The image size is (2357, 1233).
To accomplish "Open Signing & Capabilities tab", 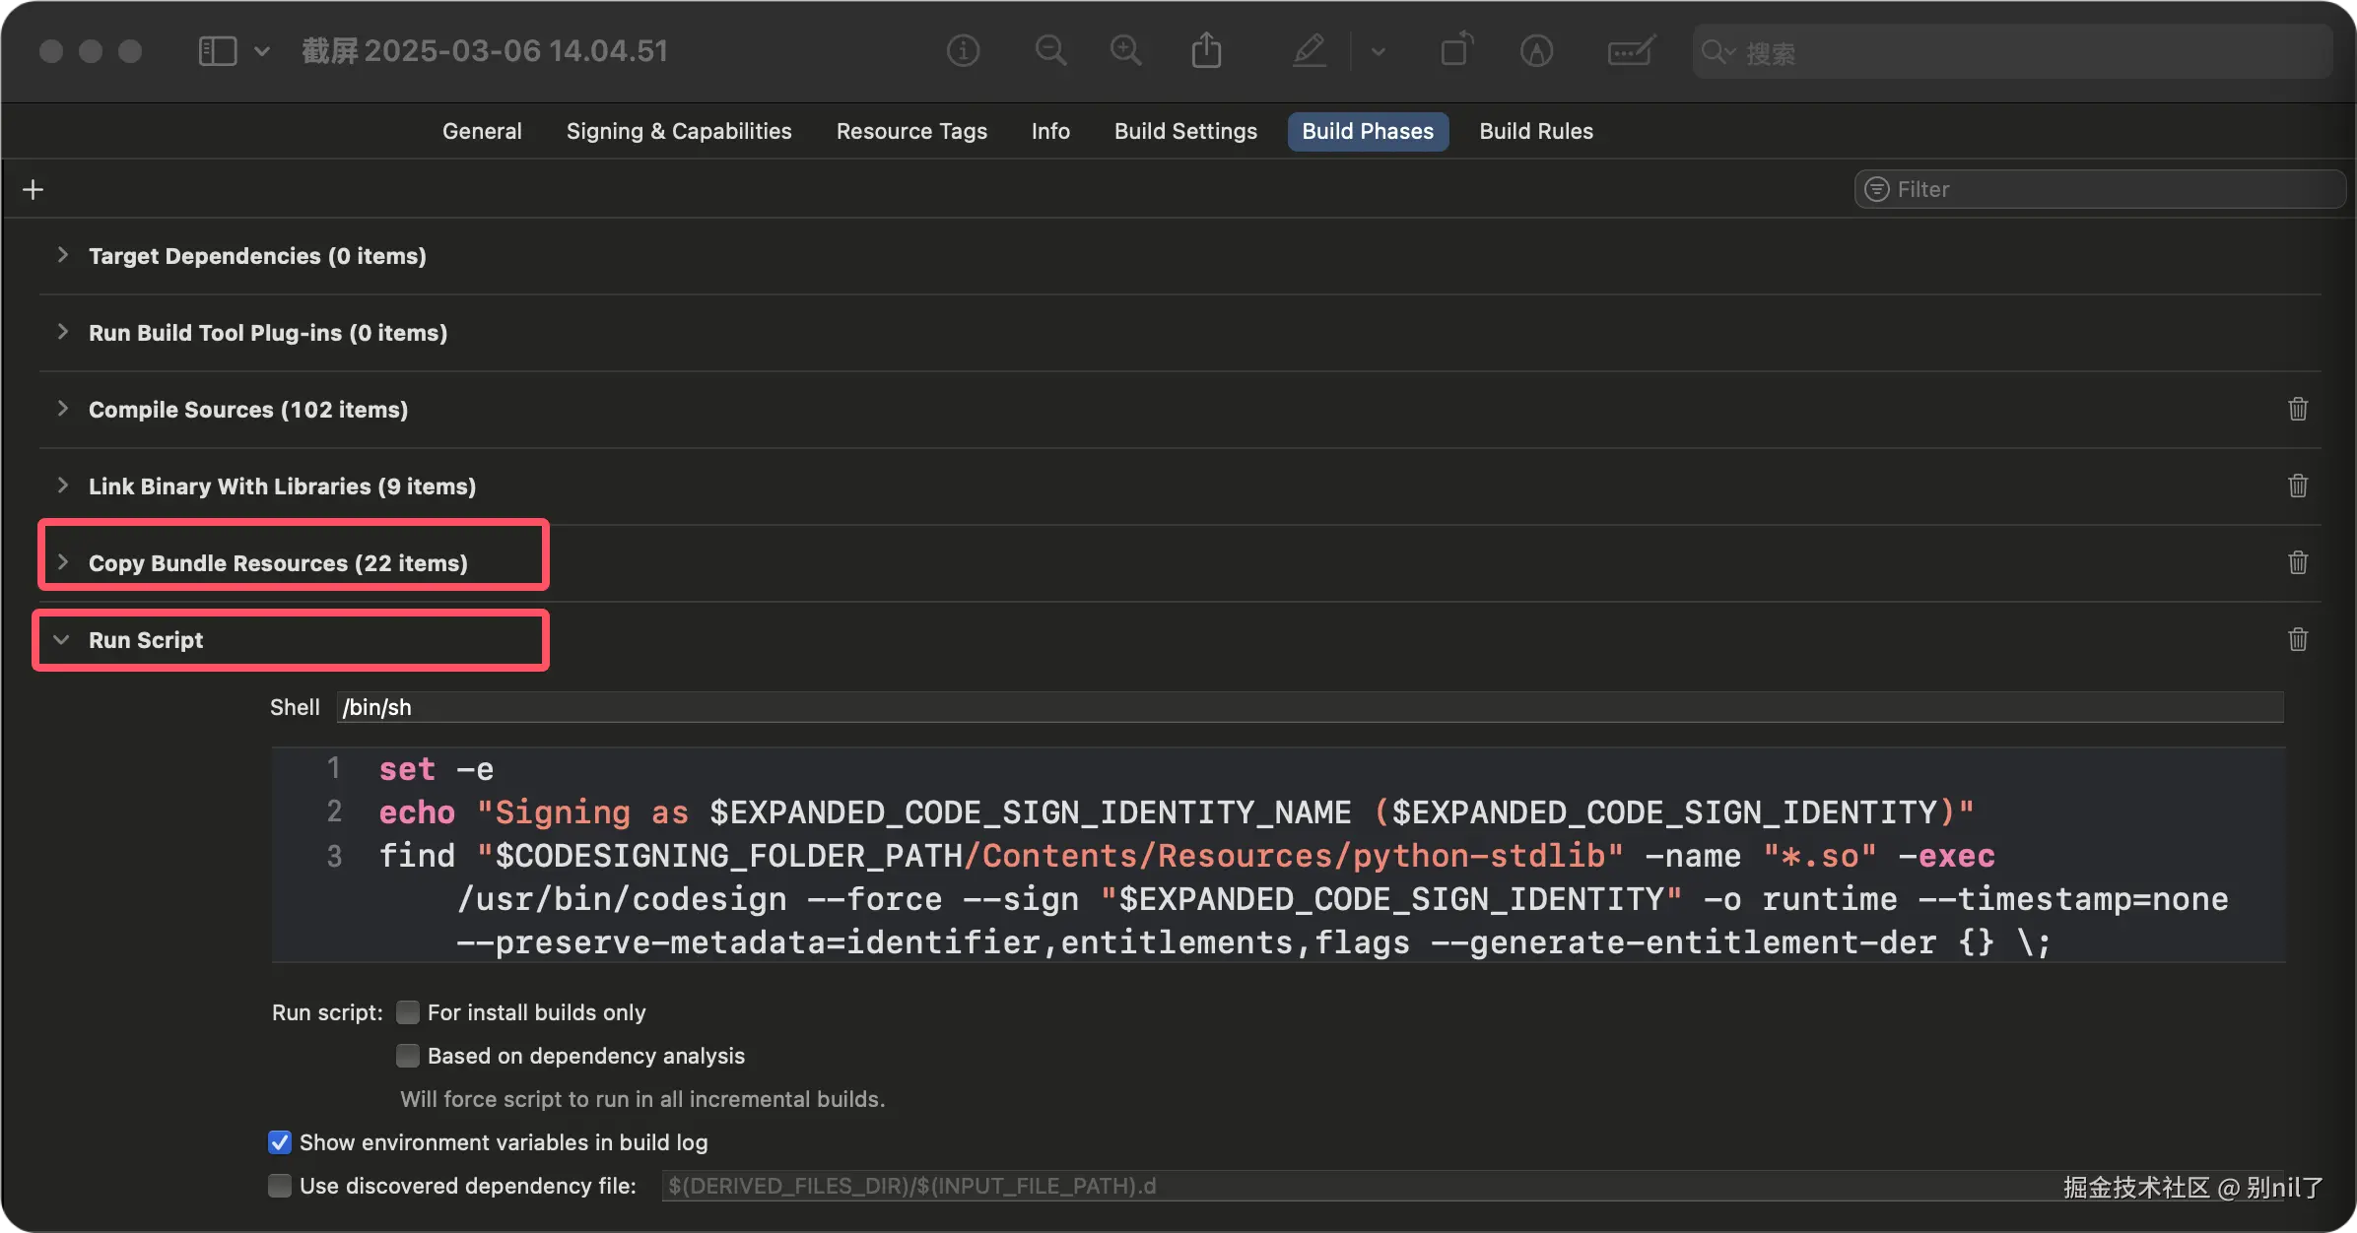I will point(678,131).
